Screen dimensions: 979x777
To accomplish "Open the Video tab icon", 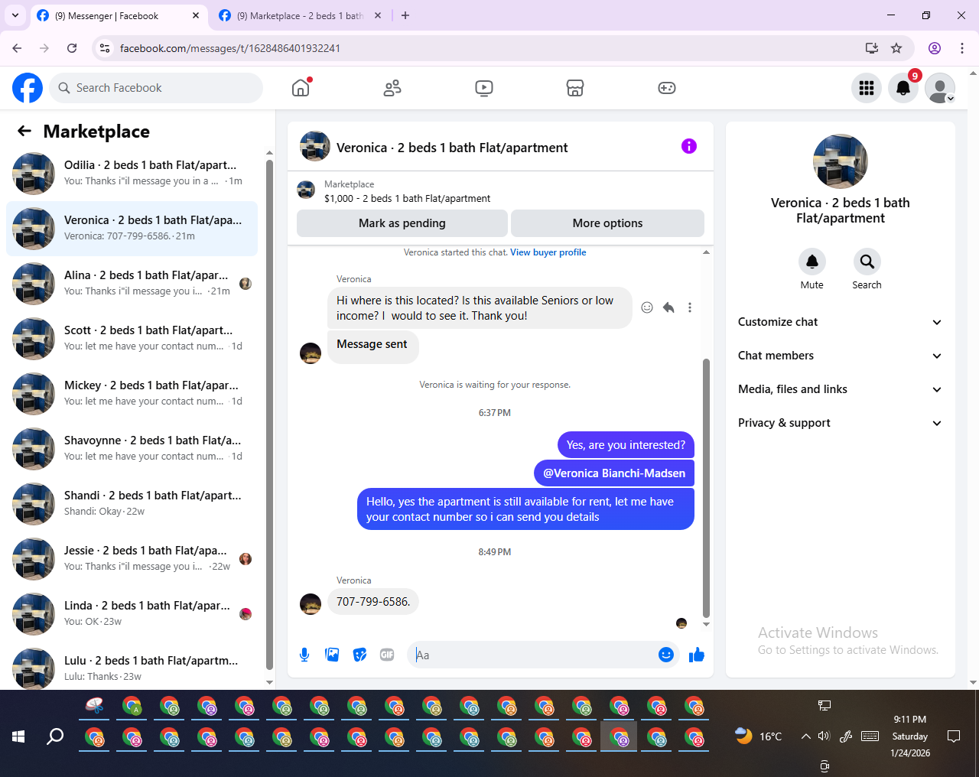I will [x=484, y=88].
